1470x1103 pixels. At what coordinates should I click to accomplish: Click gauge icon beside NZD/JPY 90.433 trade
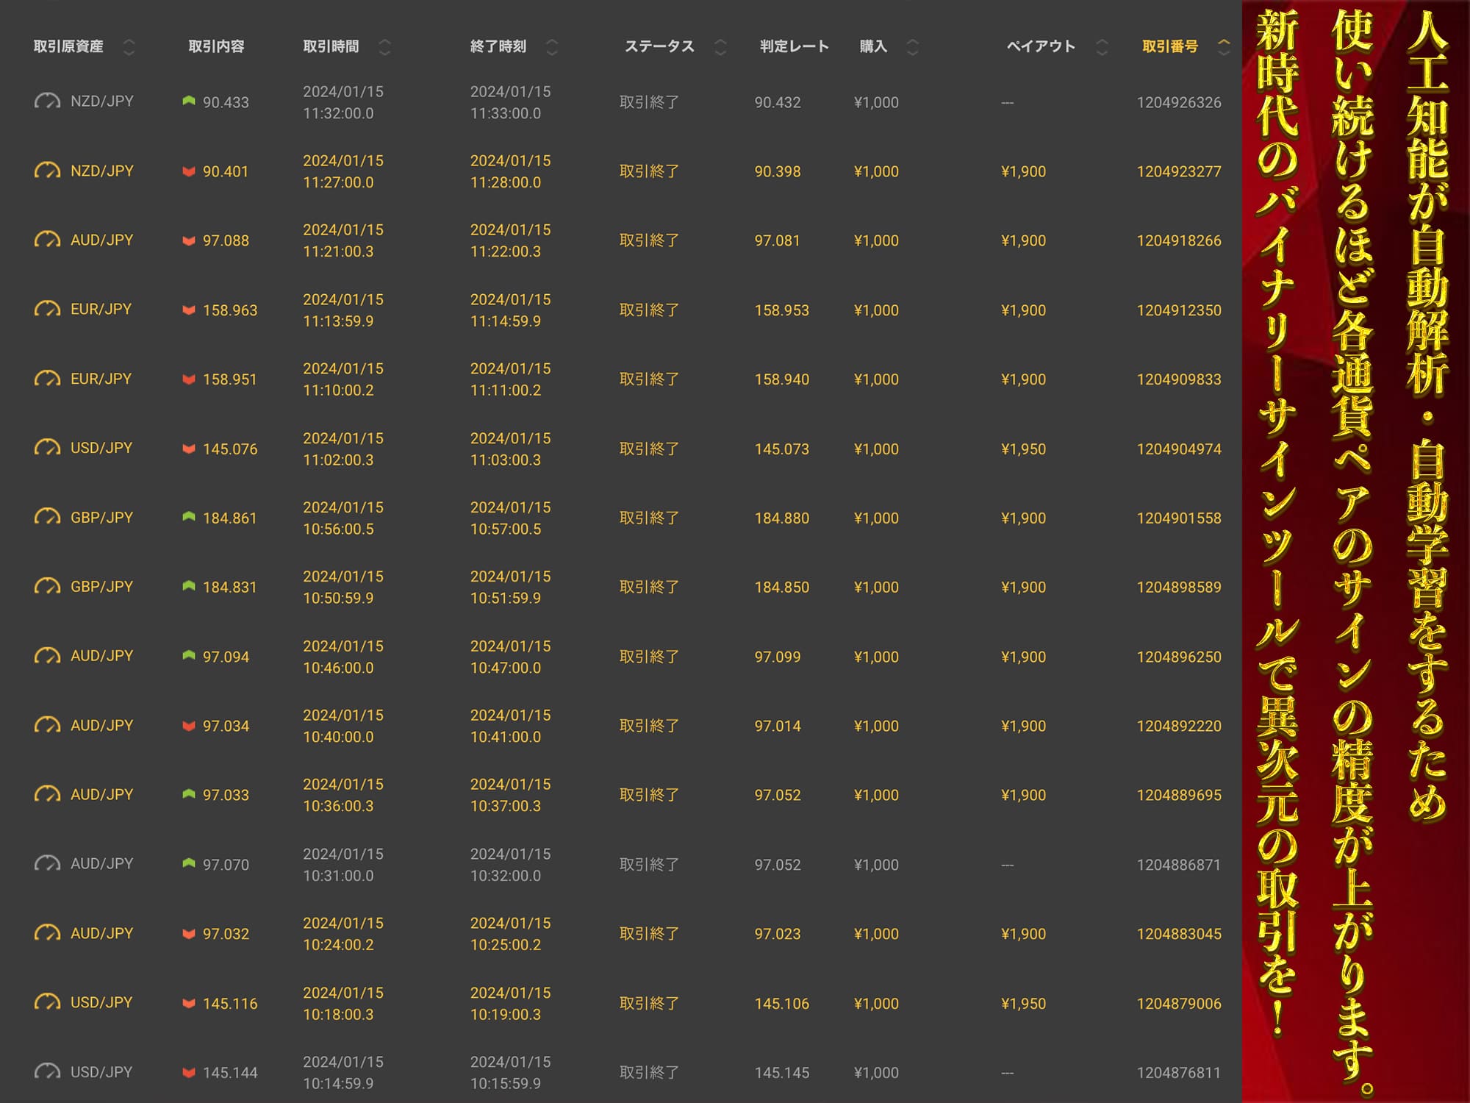pyautogui.click(x=48, y=101)
